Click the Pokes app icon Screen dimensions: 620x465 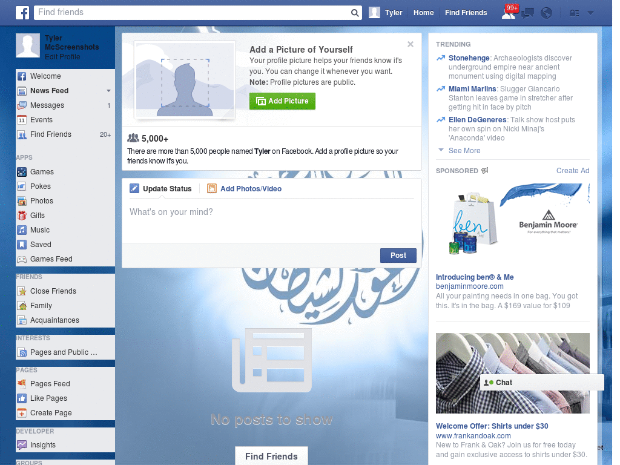[22, 186]
